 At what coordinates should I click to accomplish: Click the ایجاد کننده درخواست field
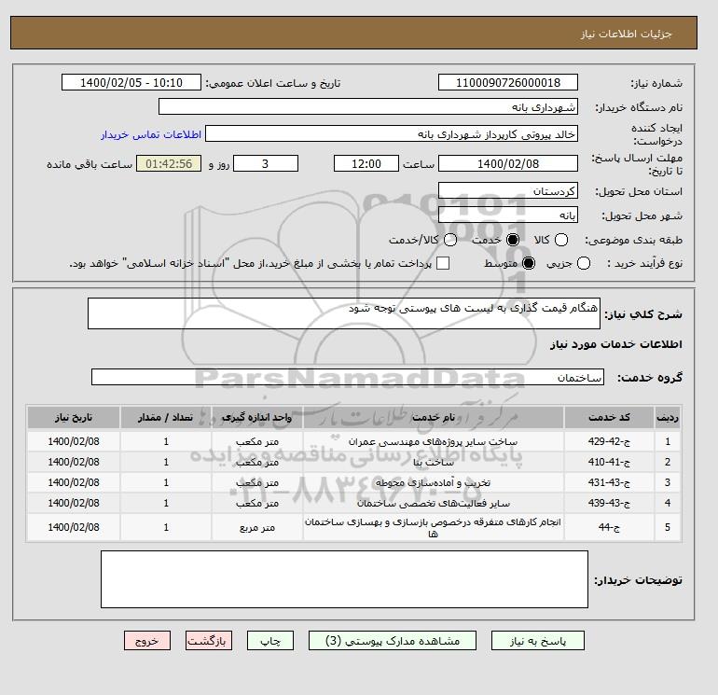pyautogui.click(x=392, y=133)
